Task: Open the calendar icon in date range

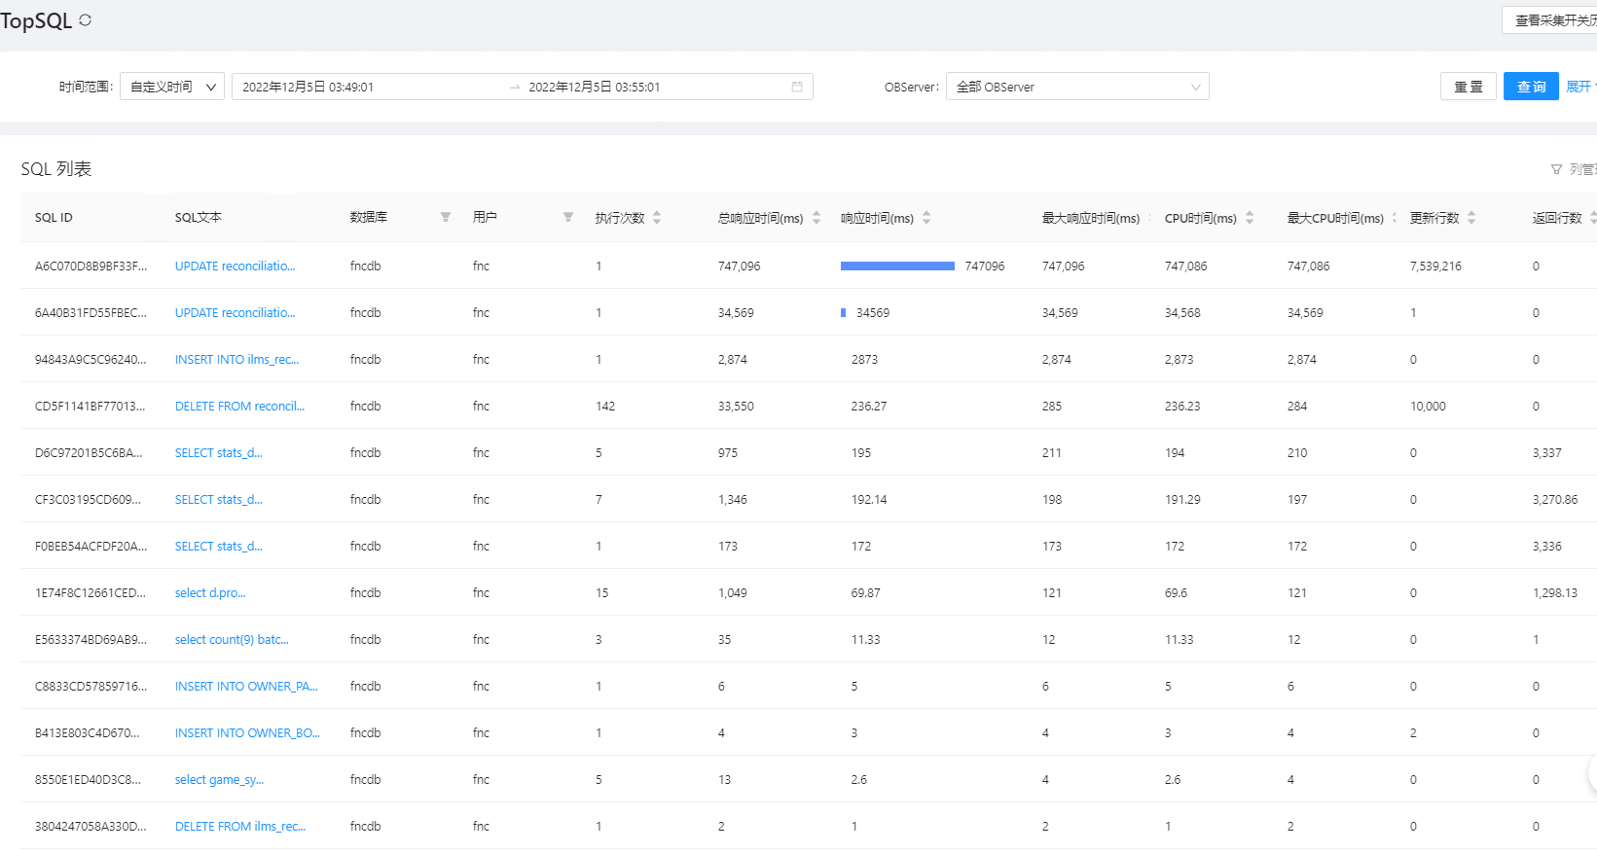Action: coord(797,87)
